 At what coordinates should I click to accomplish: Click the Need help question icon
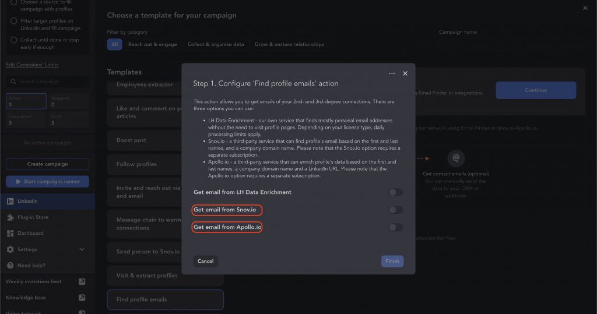pyautogui.click(x=10, y=265)
